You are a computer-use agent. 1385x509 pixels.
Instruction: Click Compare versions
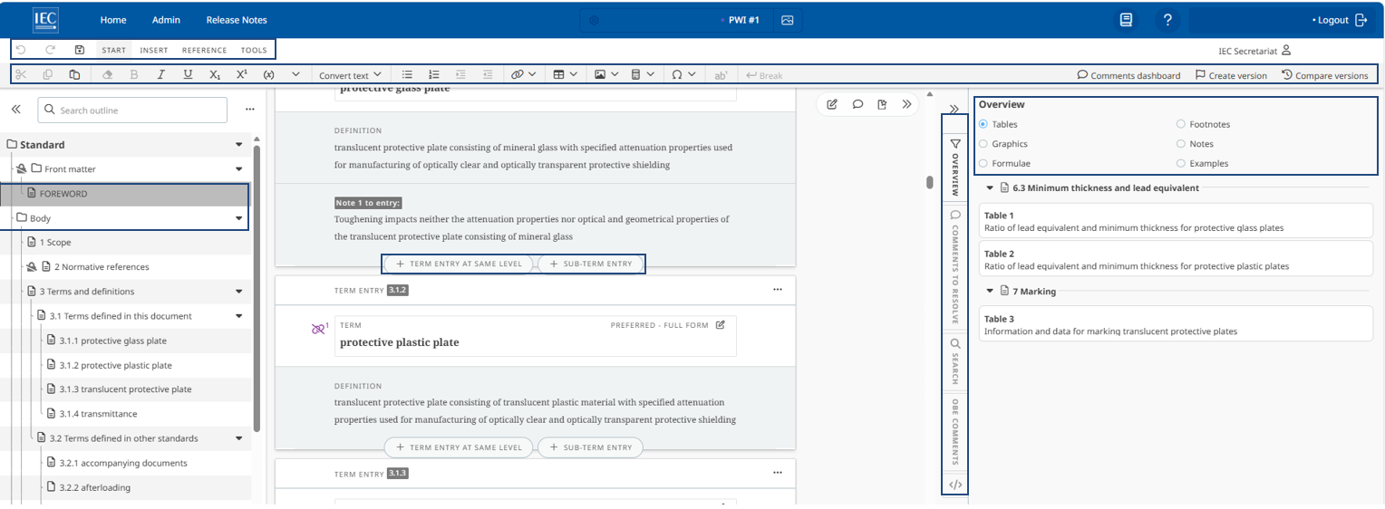click(x=1325, y=75)
